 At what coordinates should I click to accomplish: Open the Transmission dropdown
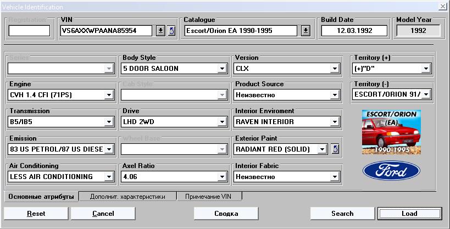[x=109, y=122]
